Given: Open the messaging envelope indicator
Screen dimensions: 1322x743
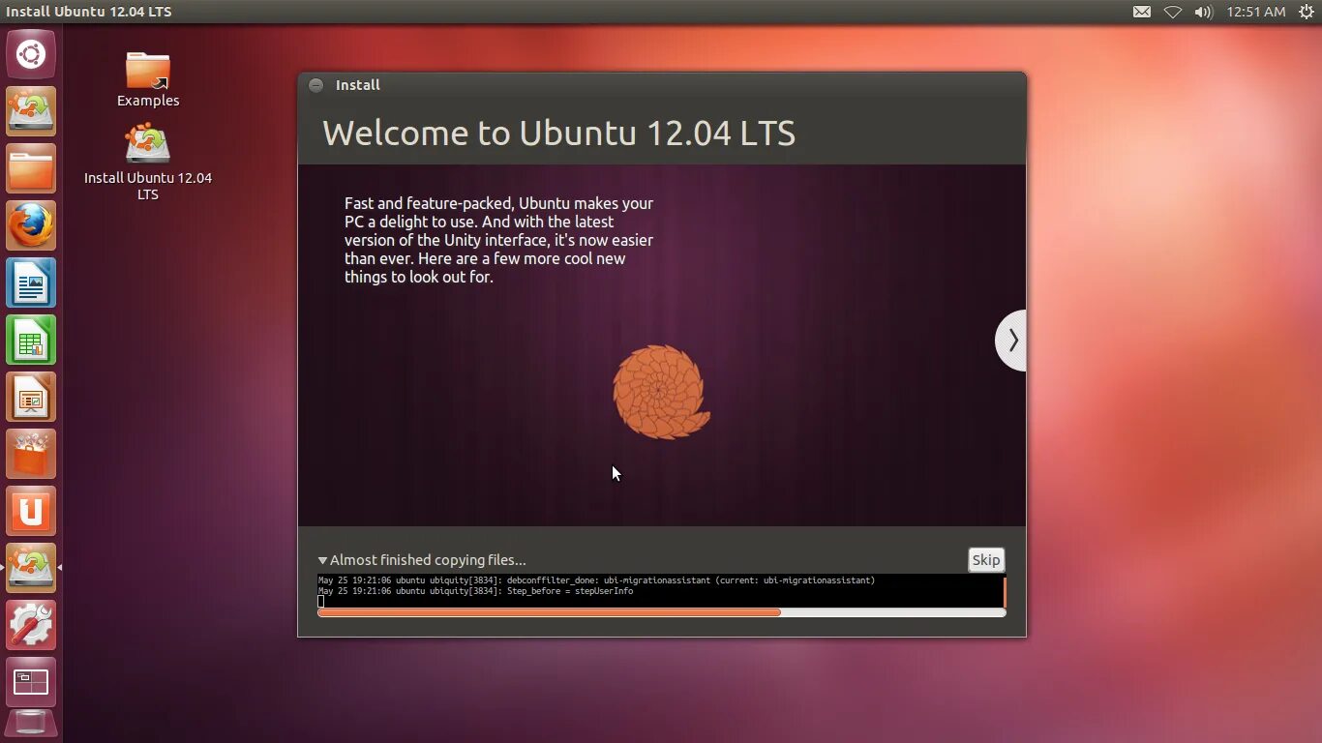Looking at the screenshot, I should [1142, 12].
